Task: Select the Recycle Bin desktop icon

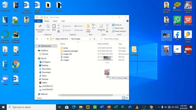Action: click(x=5, y=6)
